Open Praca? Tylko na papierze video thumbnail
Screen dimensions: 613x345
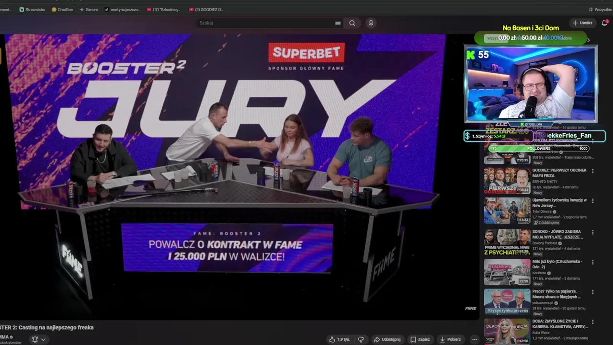[x=507, y=301]
